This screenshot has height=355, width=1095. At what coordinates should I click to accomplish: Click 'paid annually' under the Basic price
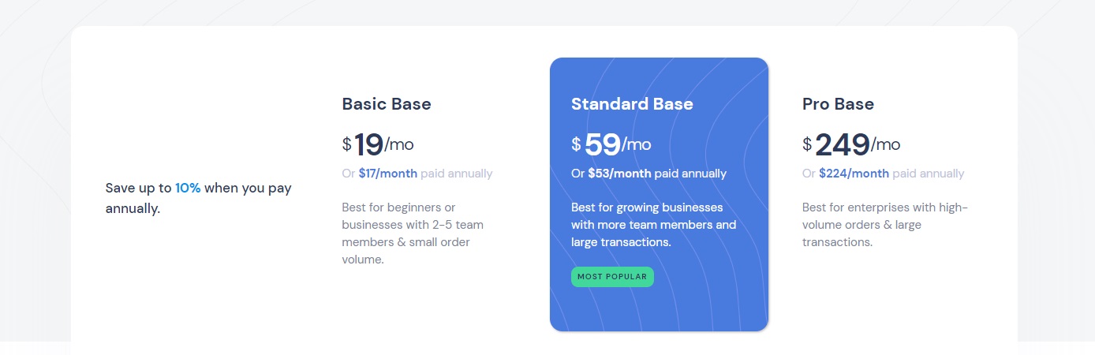pos(456,174)
